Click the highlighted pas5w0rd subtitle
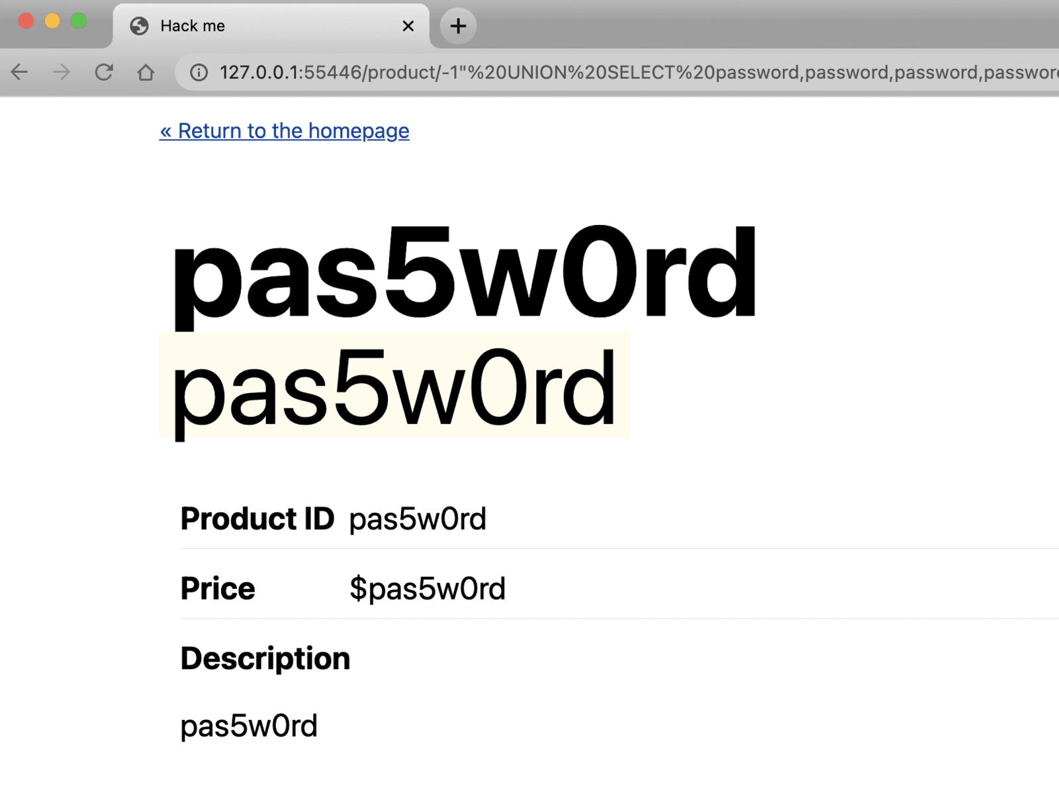 [x=394, y=388]
